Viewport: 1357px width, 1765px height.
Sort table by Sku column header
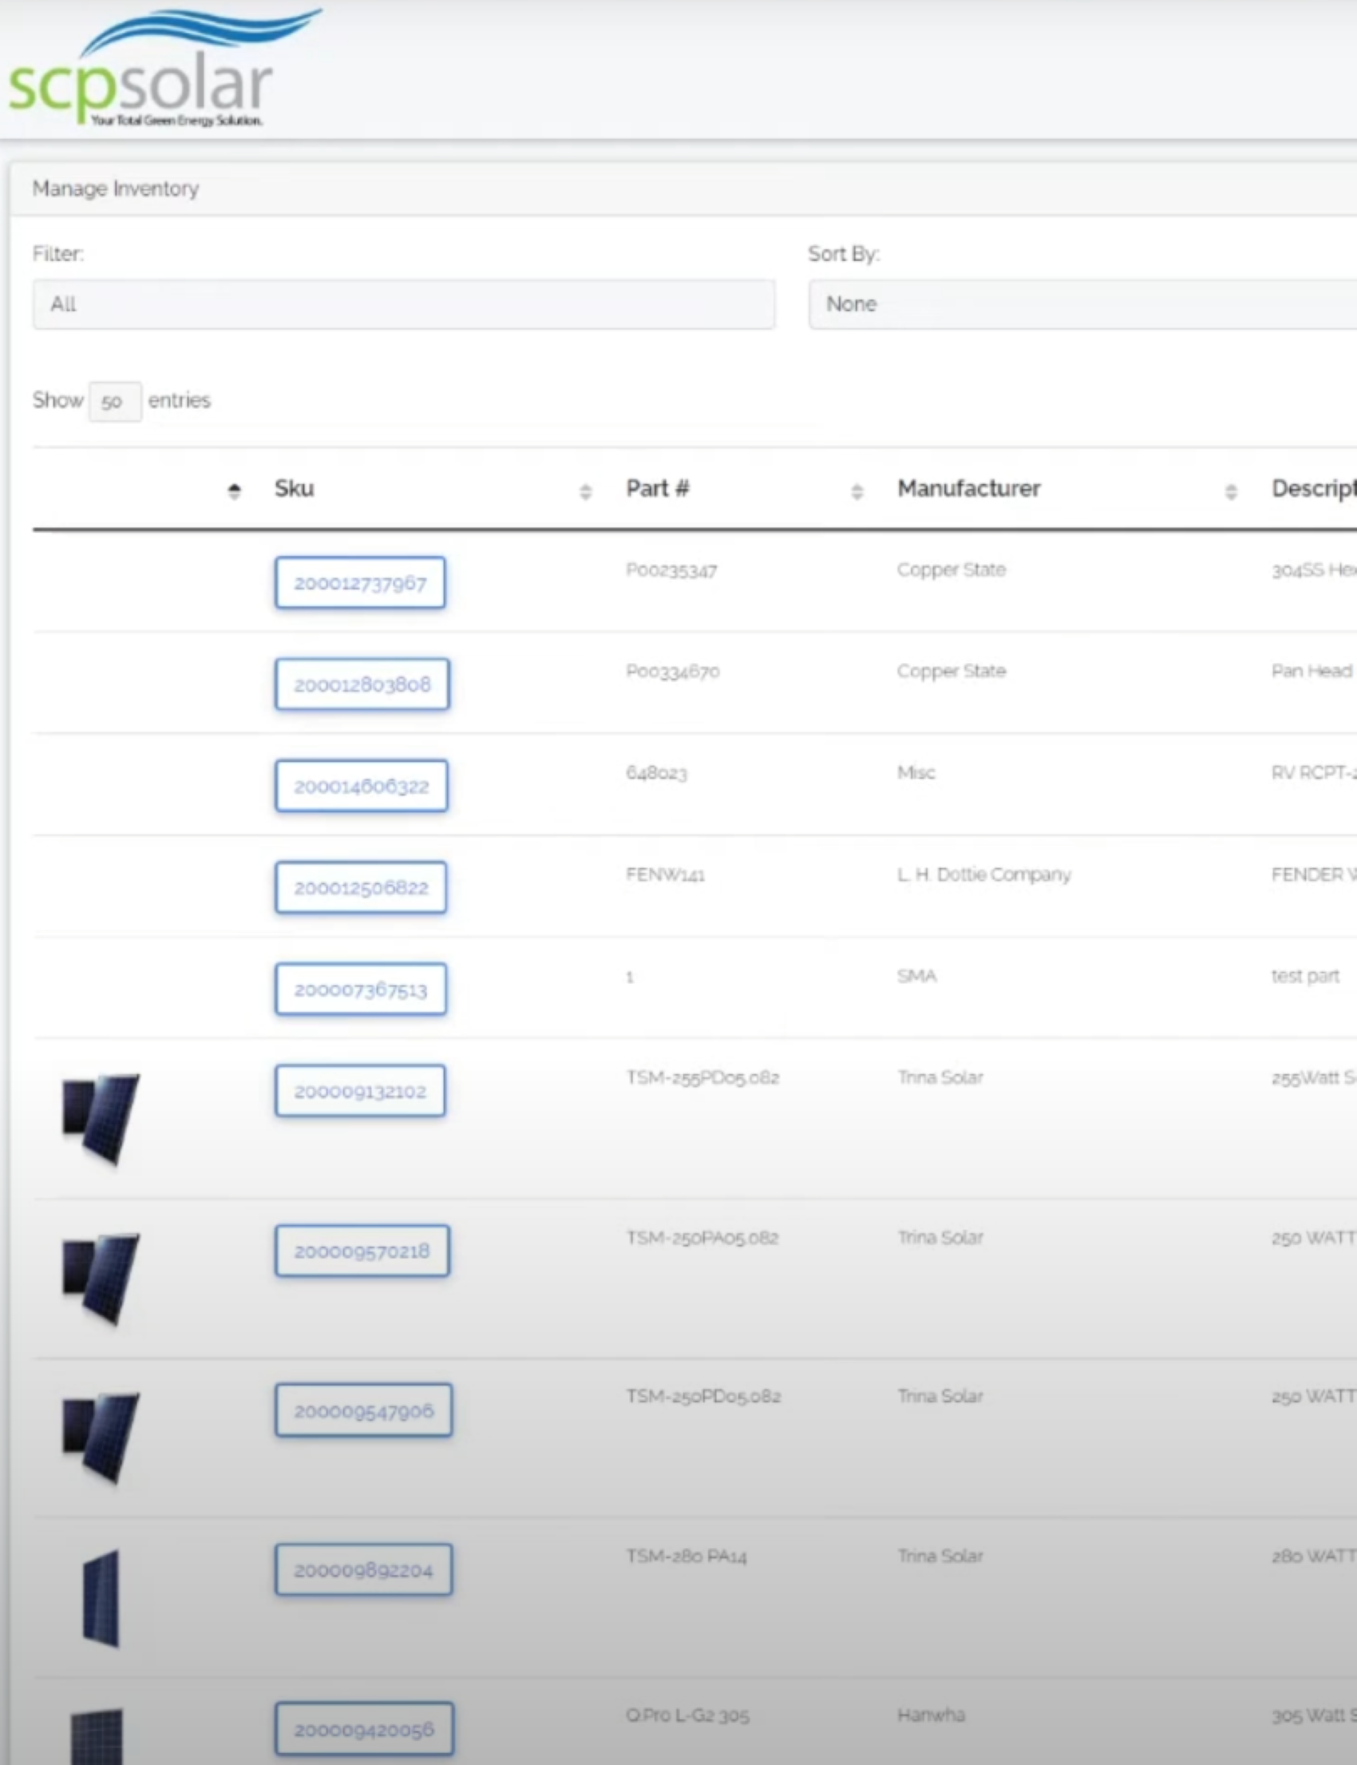click(x=294, y=489)
